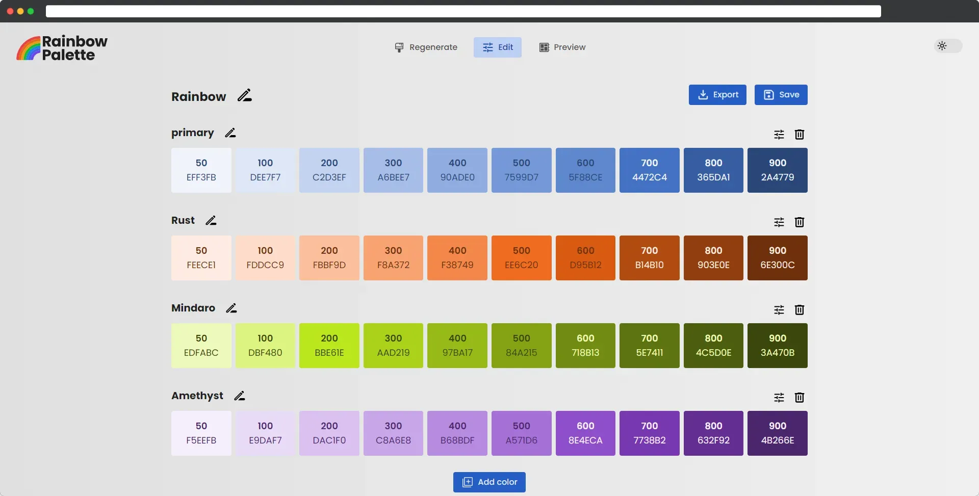Screen dimensions: 979x496
Task: Edit the Rust row name
Action: (211, 220)
